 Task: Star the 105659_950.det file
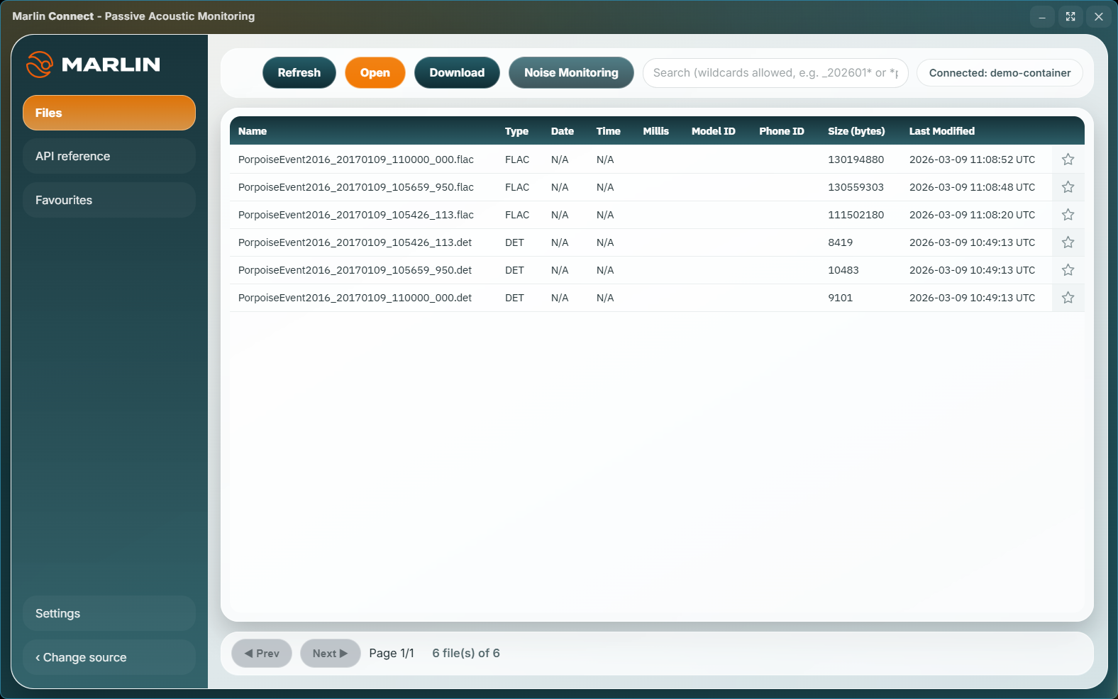(1068, 270)
